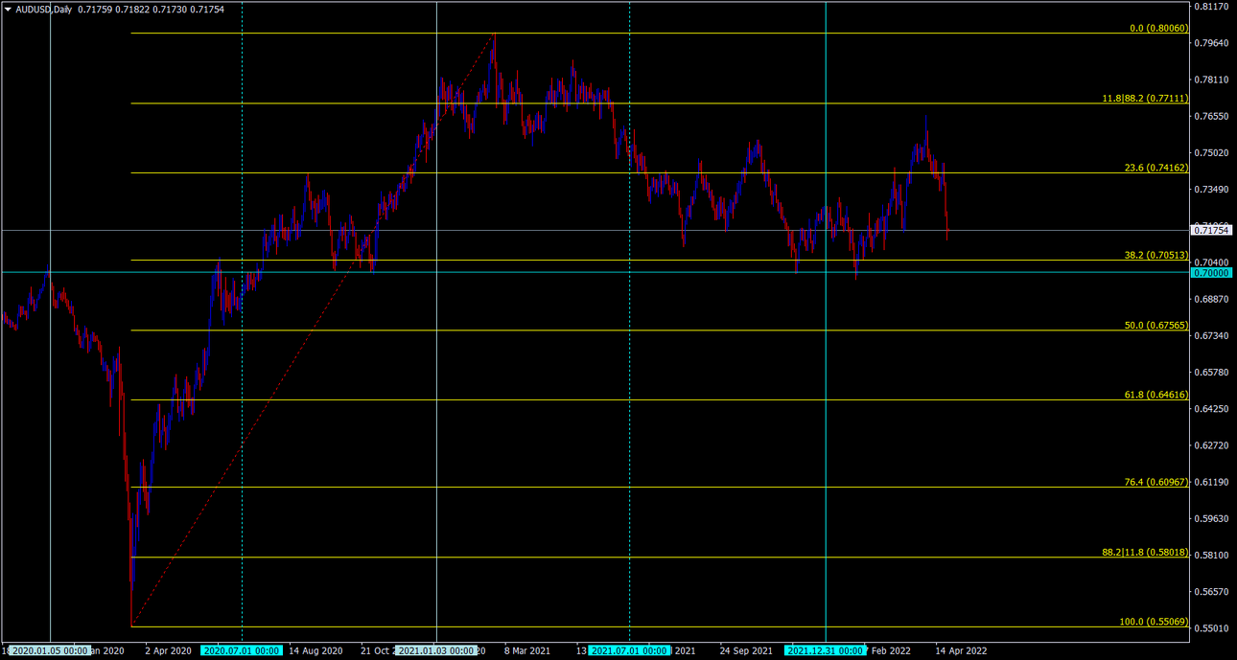Select the 88.2|11.8 (0.58018) Fibonacci label
The width and height of the screenshot is (1237, 660).
[x=1146, y=553]
